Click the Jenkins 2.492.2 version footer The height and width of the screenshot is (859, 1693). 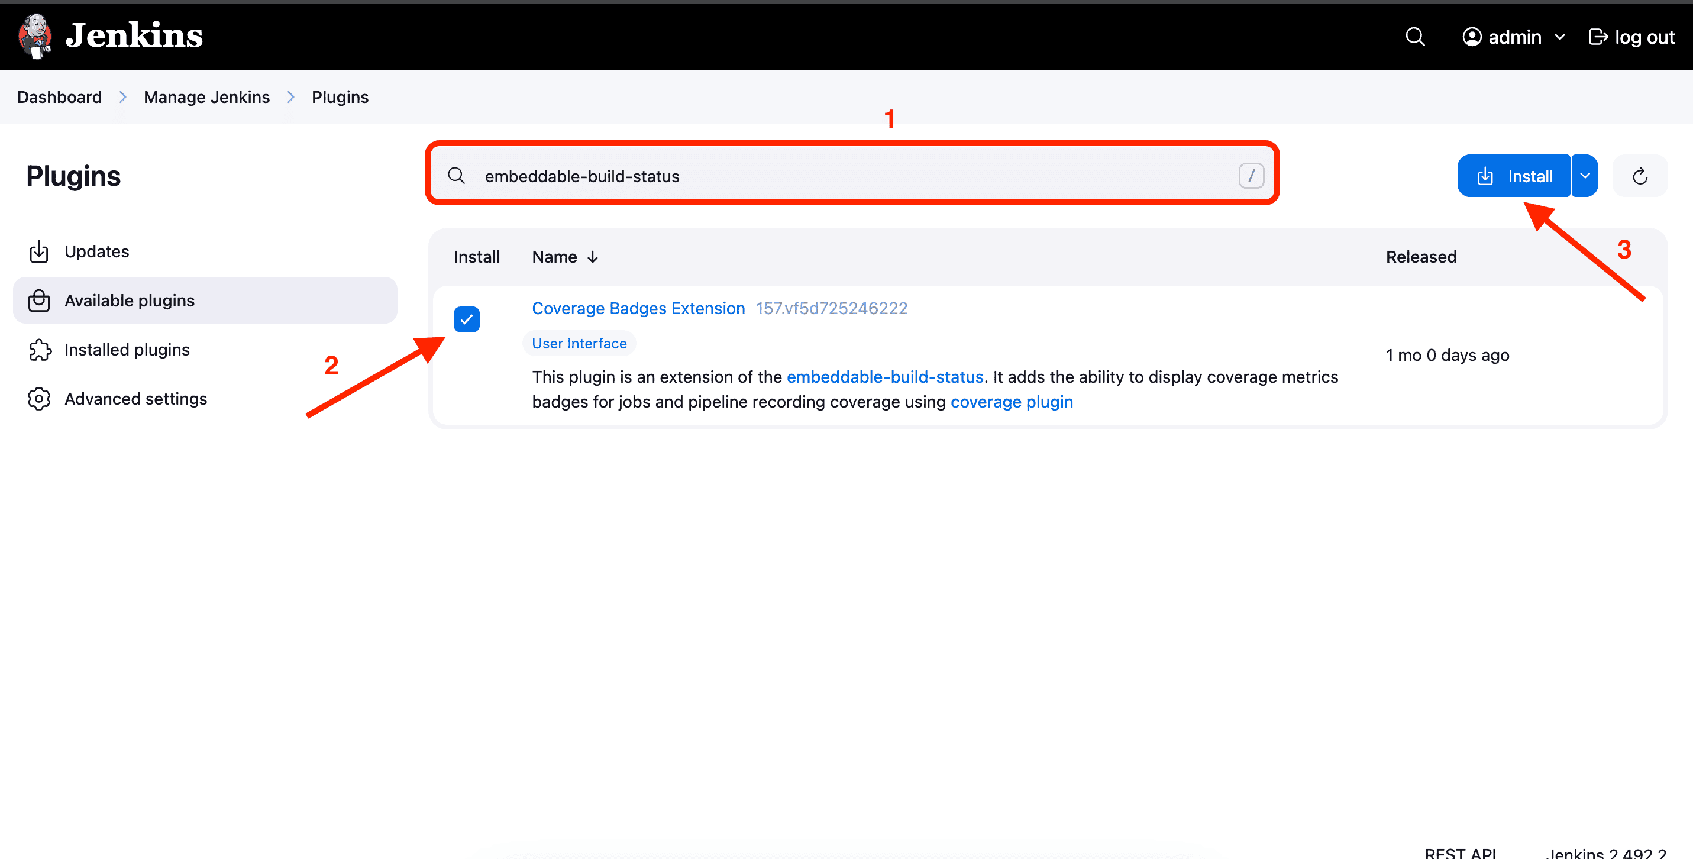point(1606,852)
